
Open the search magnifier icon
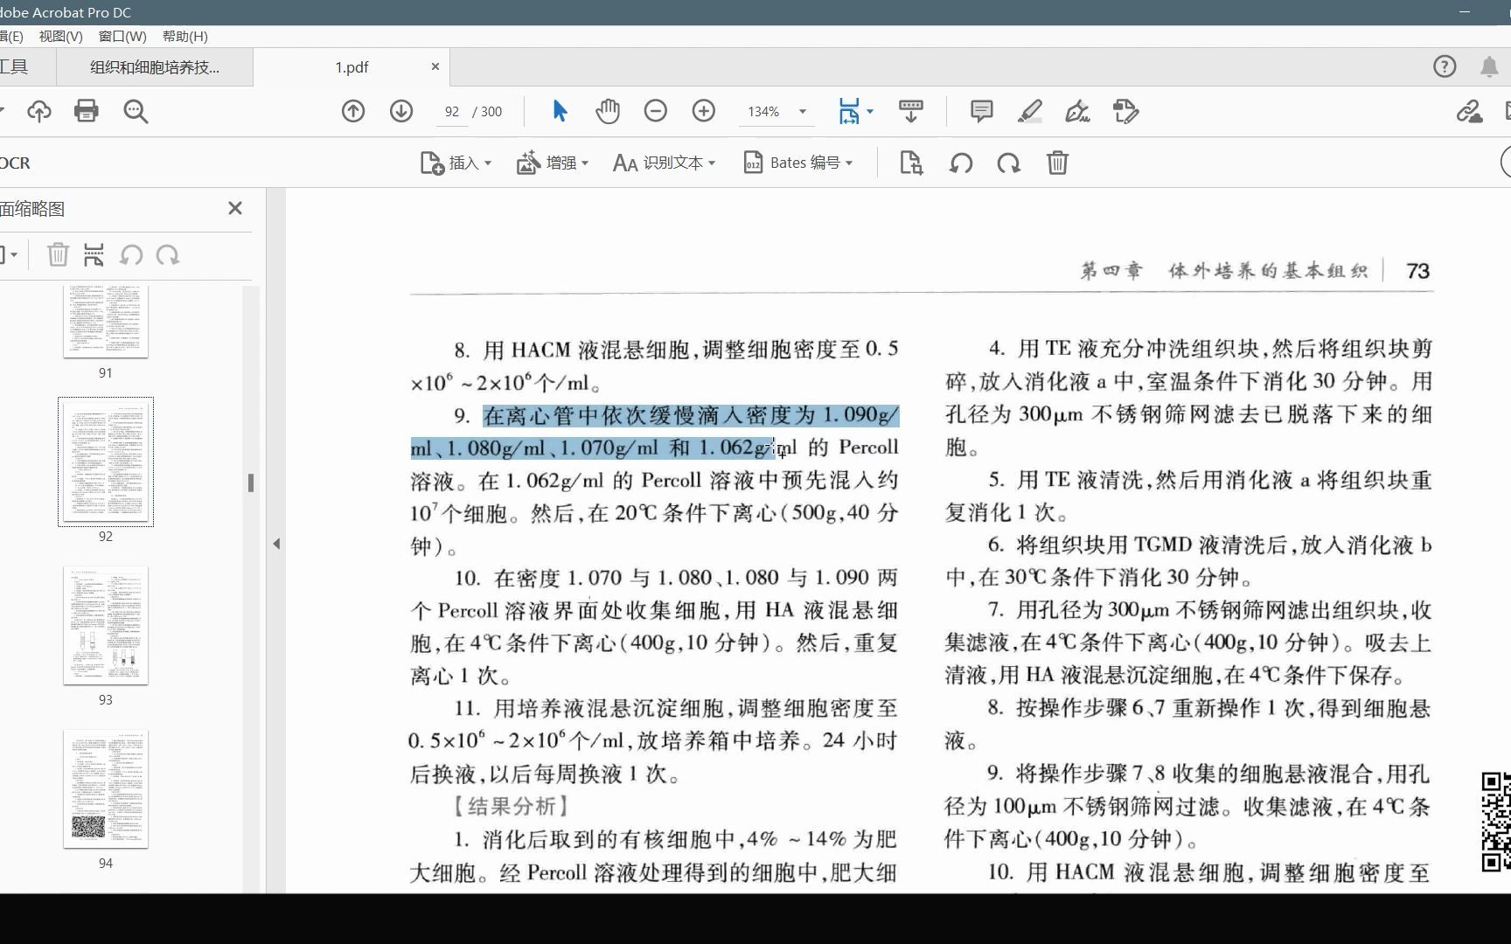(135, 111)
